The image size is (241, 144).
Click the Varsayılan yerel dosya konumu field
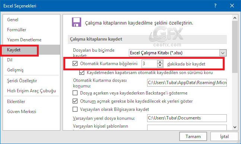(187, 118)
